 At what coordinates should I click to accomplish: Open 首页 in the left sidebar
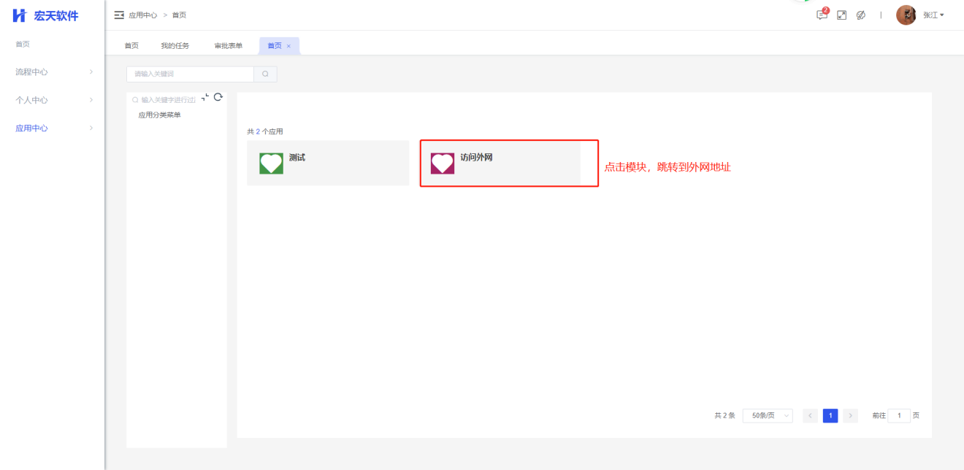23,45
